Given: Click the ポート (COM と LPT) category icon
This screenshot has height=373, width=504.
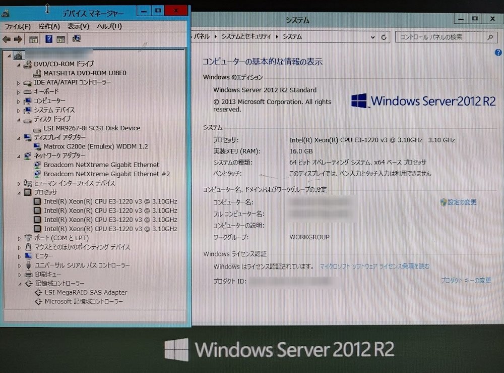Looking at the screenshot, I should (x=28, y=238).
